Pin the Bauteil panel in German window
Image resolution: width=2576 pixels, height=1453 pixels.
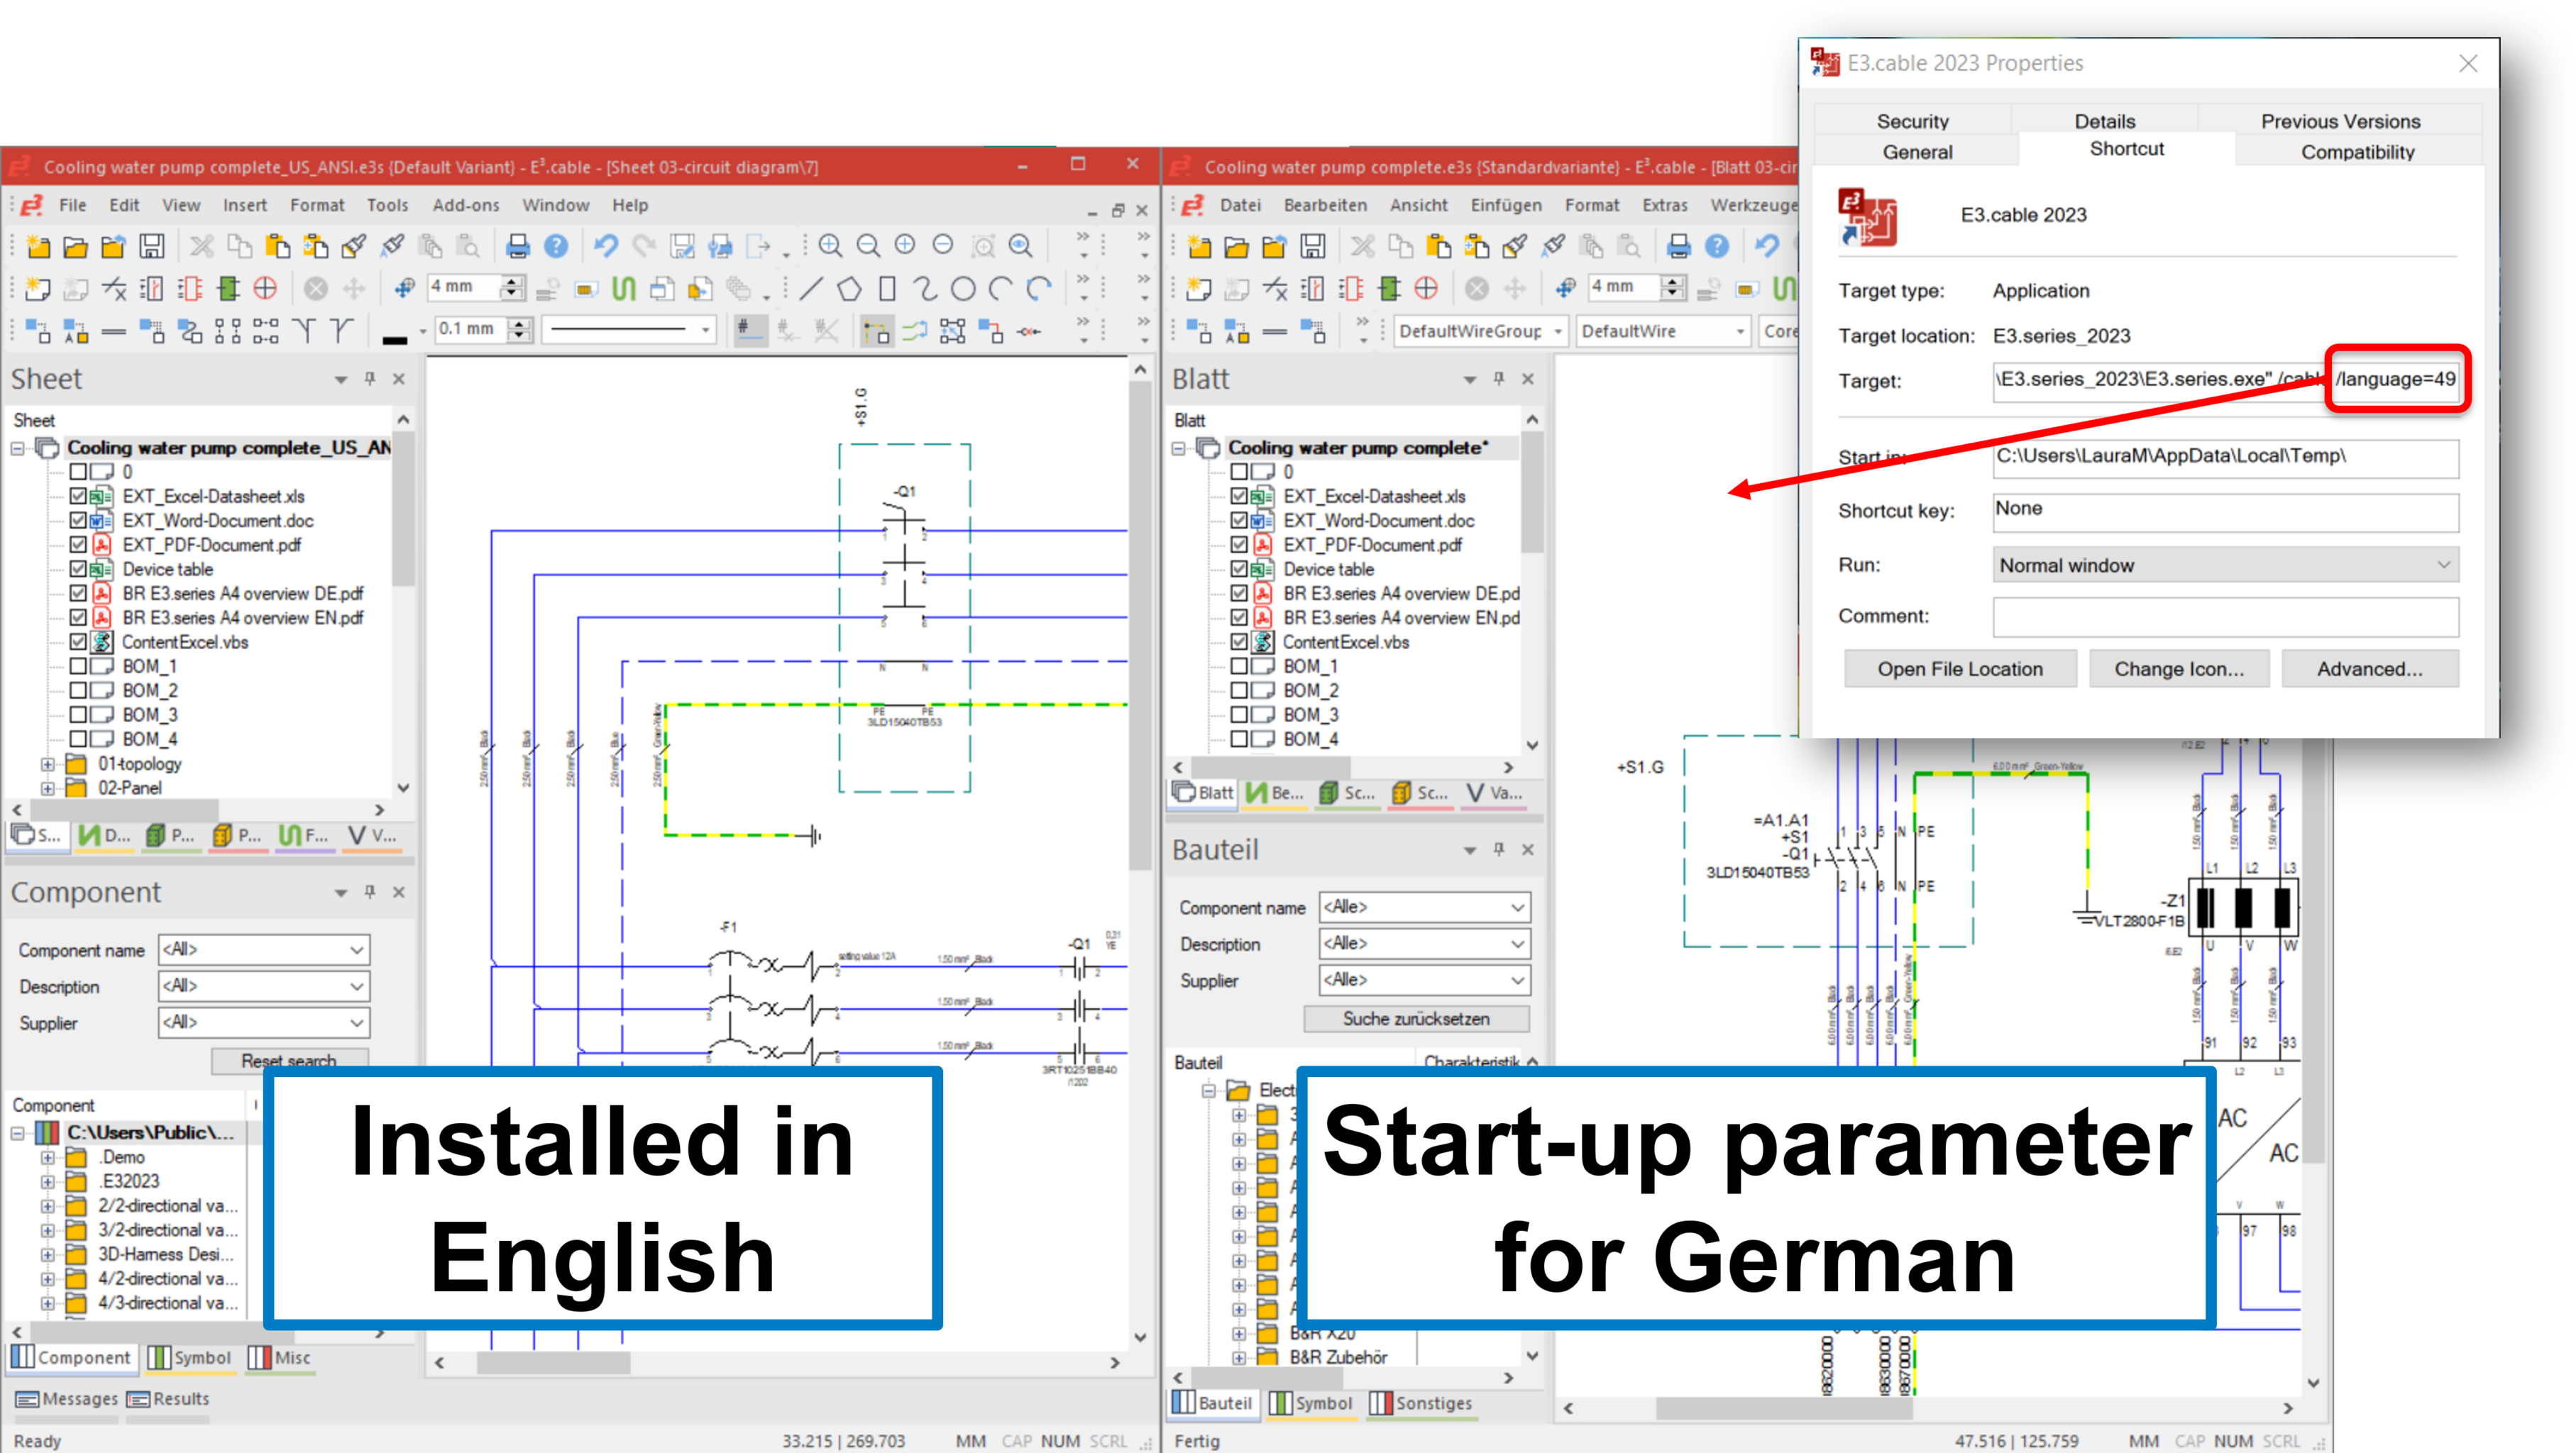coord(1498,850)
